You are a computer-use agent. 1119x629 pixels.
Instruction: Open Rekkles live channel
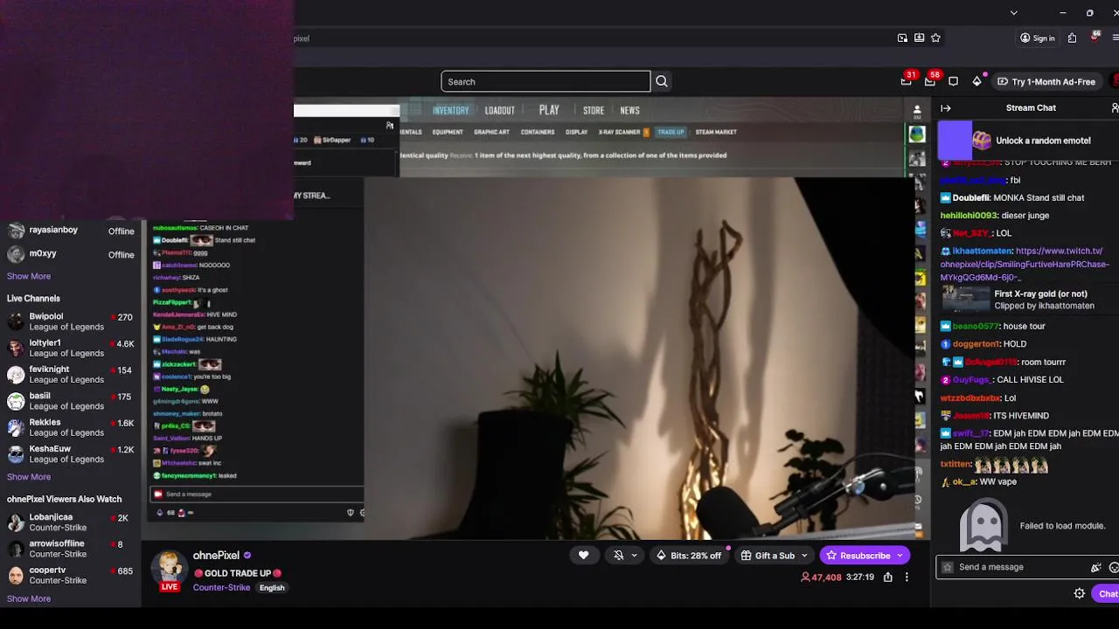pyautogui.click(x=70, y=427)
